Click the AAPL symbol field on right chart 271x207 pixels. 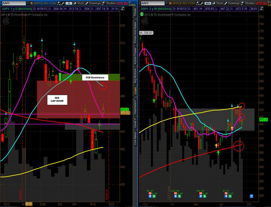[x=153, y=3]
